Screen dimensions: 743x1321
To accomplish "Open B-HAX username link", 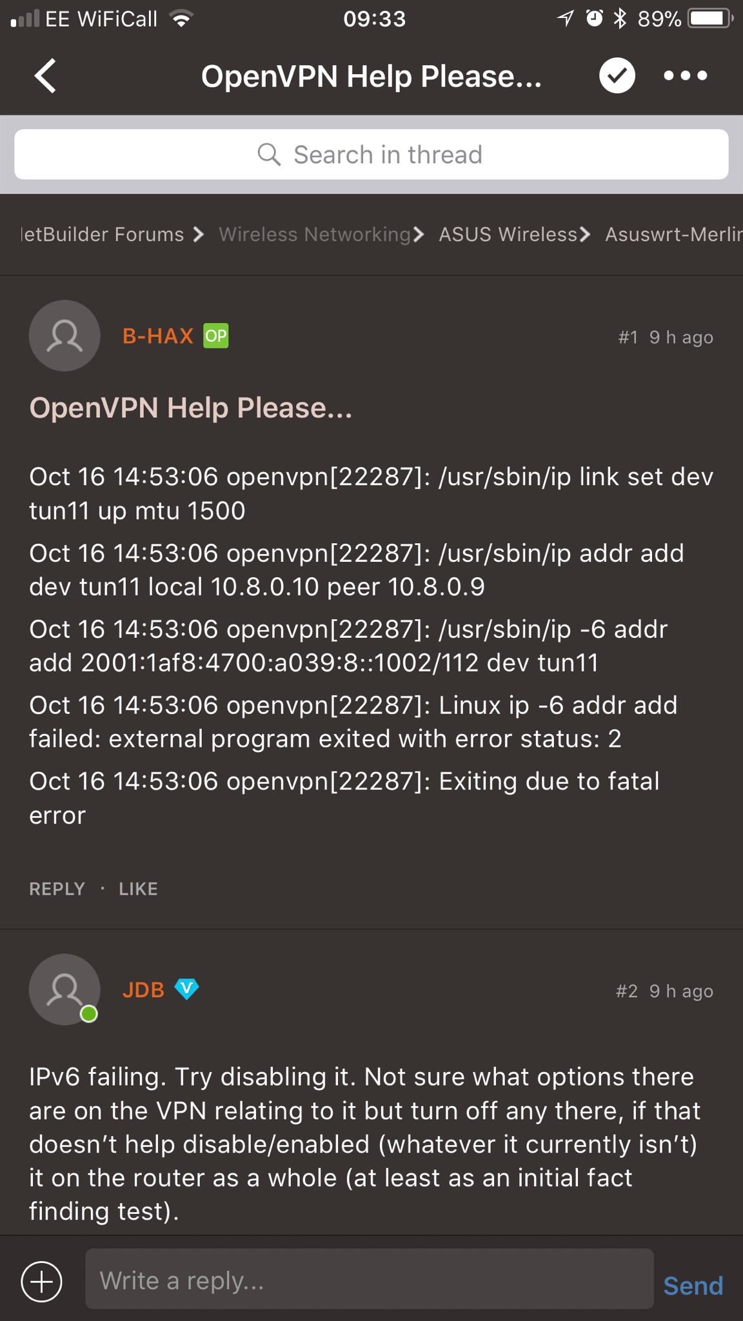I will click(x=158, y=336).
